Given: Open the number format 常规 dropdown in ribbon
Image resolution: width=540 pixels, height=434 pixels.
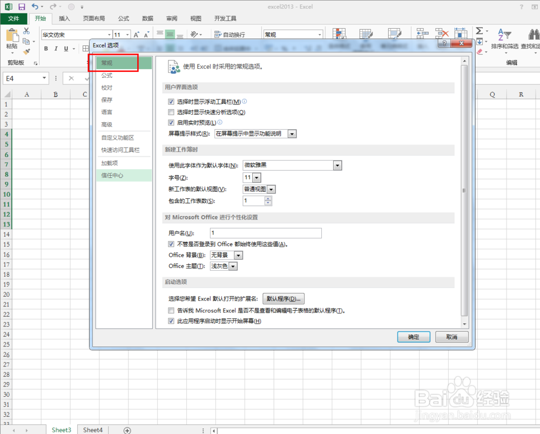Looking at the screenshot, I should click(x=320, y=35).
